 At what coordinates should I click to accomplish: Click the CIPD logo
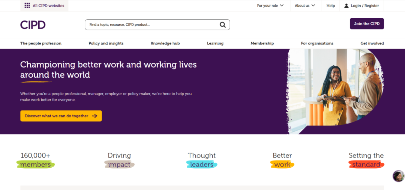(33, 25)
